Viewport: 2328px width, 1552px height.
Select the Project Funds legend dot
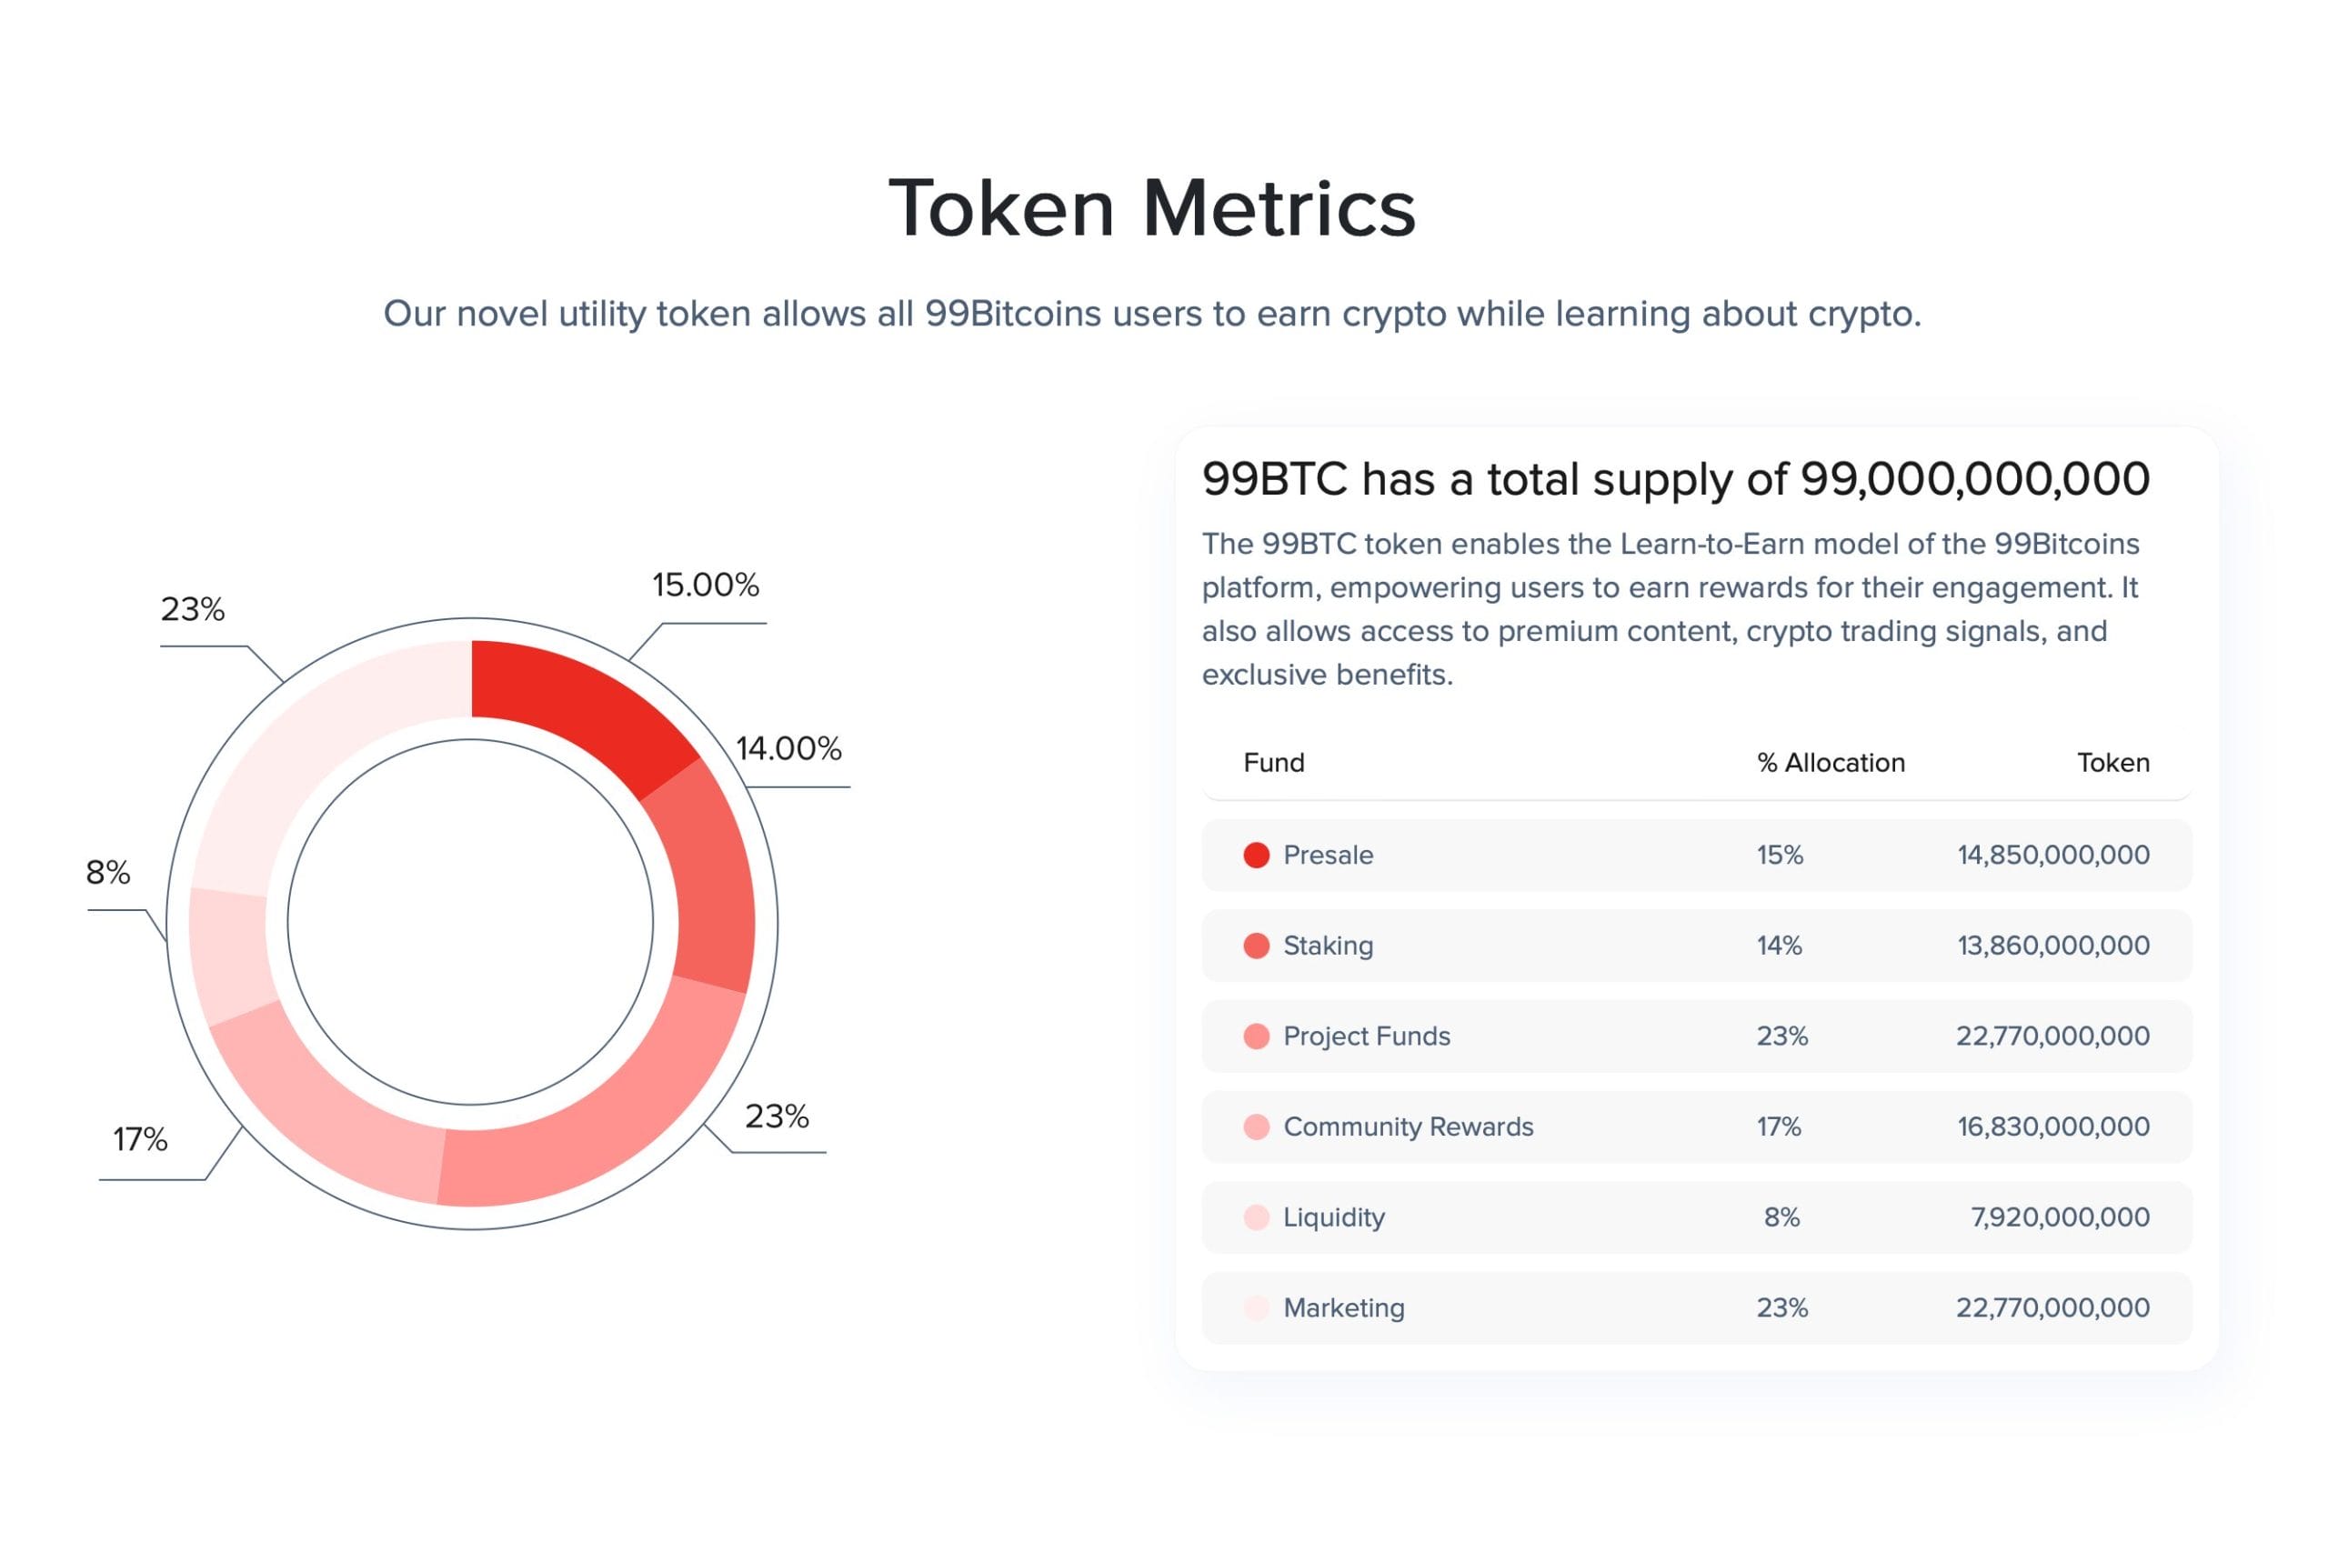[x=1256, y=1036]
